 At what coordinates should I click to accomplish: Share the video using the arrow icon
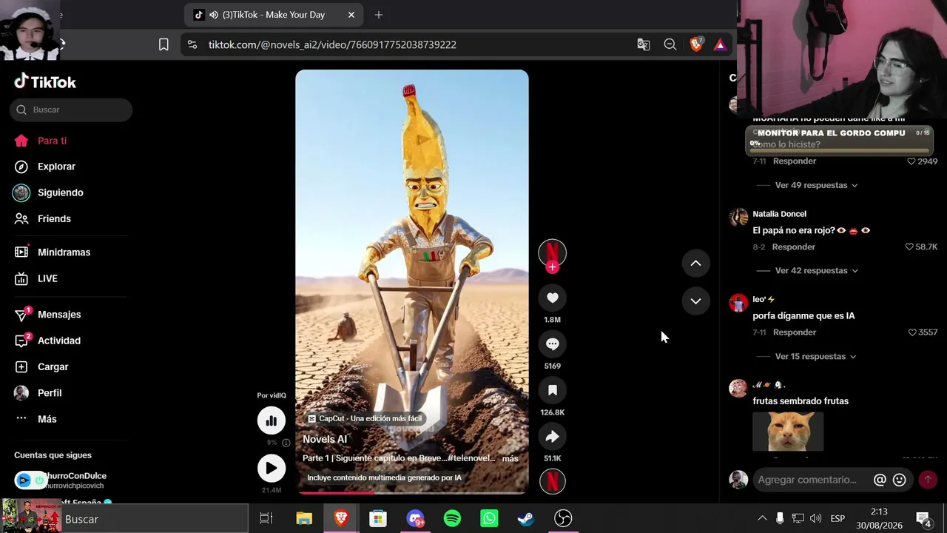pos(552,437)
